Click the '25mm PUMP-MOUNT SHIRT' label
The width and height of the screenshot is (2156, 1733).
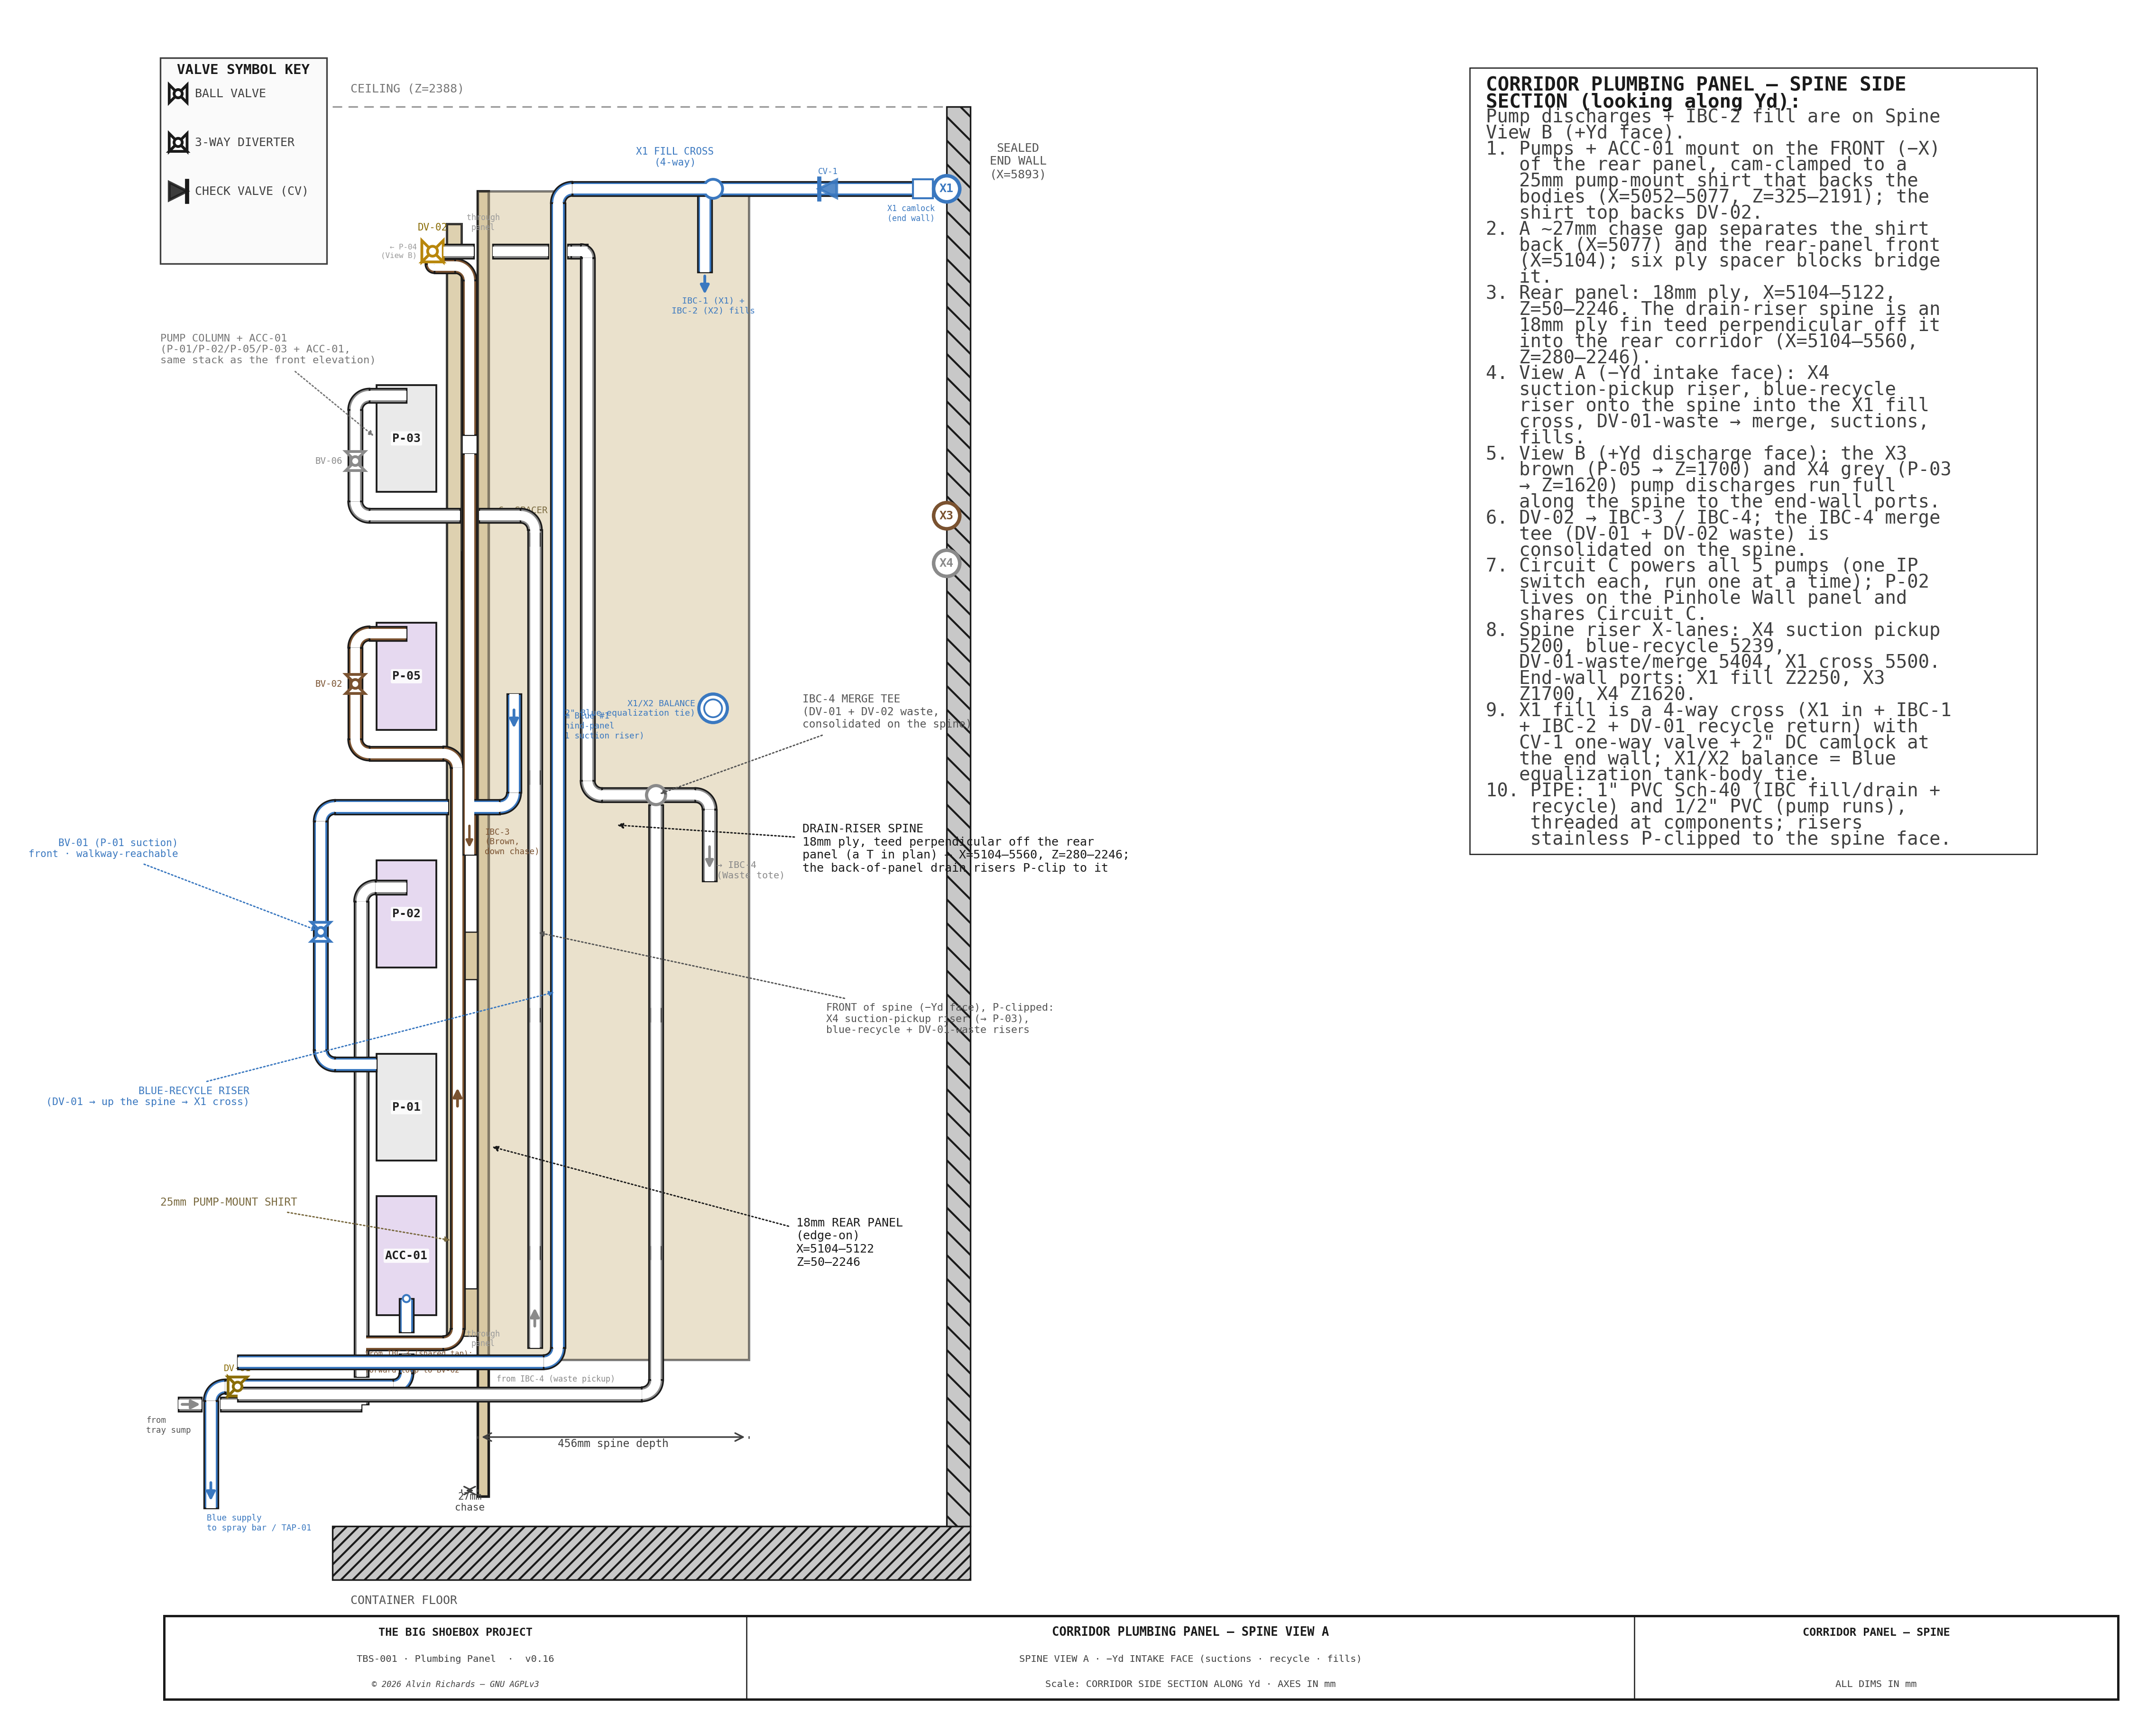pyautogui.click(x=229, y=1202)
